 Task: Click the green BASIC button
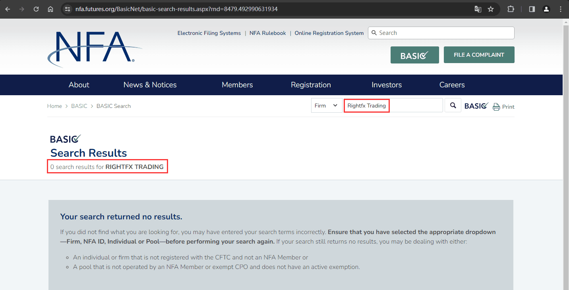click(415, 55)
